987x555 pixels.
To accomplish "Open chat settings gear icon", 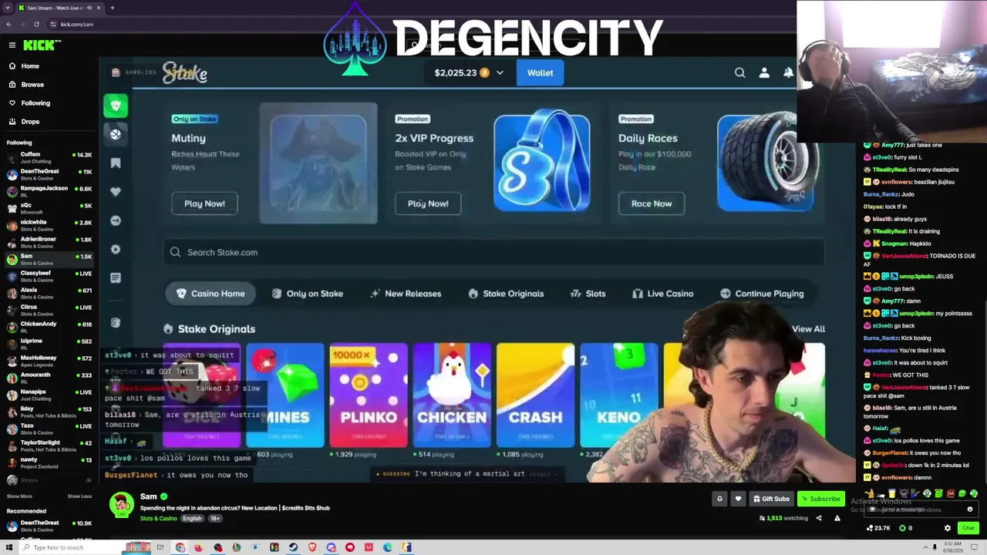I will tap(948, 528).
